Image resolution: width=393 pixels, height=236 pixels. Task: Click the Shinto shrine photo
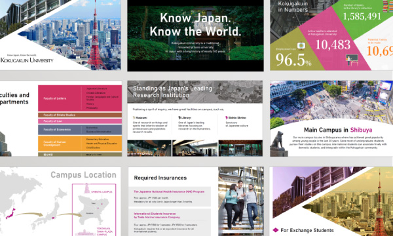pos(240,148)
